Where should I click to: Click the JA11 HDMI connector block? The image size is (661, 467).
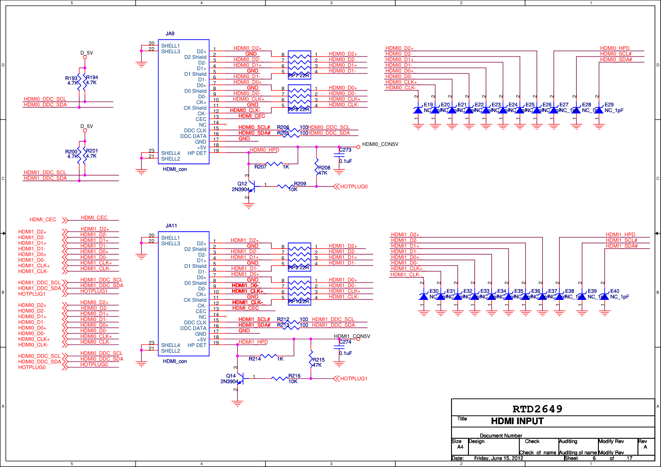pyautogui.click(x=184, y=294)
